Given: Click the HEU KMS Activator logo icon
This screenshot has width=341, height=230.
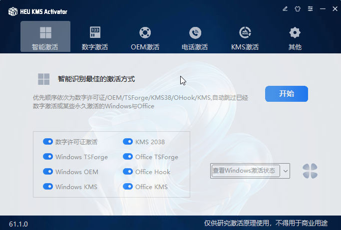Looking at the screenshot, I should (12, 11).
